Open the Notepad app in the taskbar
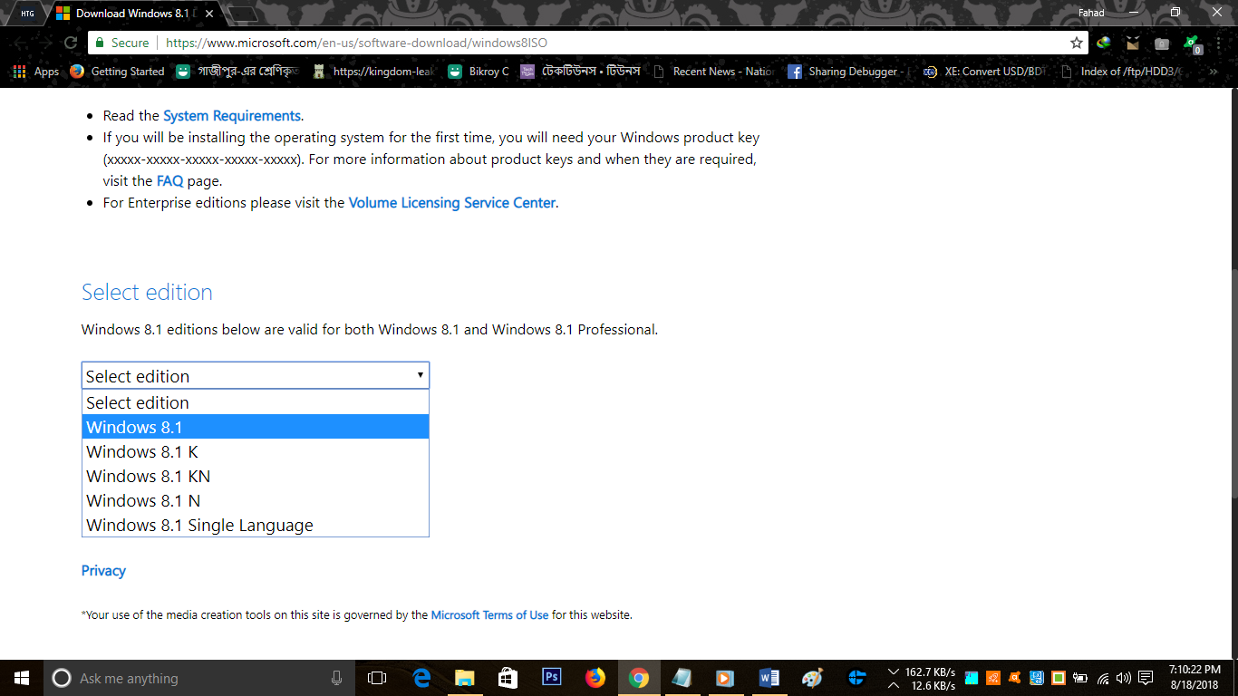1238x696 pixels. [x=682, y=678]
